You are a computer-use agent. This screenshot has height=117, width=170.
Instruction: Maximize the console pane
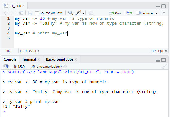164,60
